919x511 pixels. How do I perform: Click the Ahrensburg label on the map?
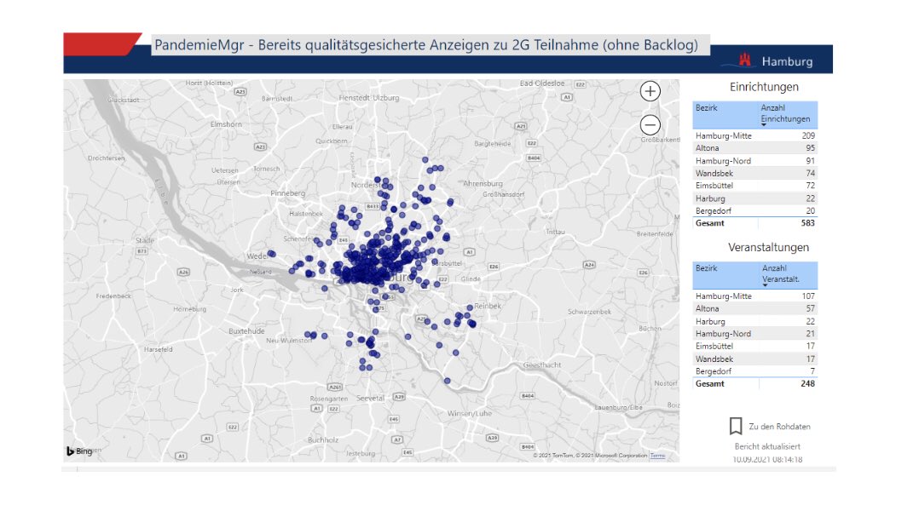483,184
